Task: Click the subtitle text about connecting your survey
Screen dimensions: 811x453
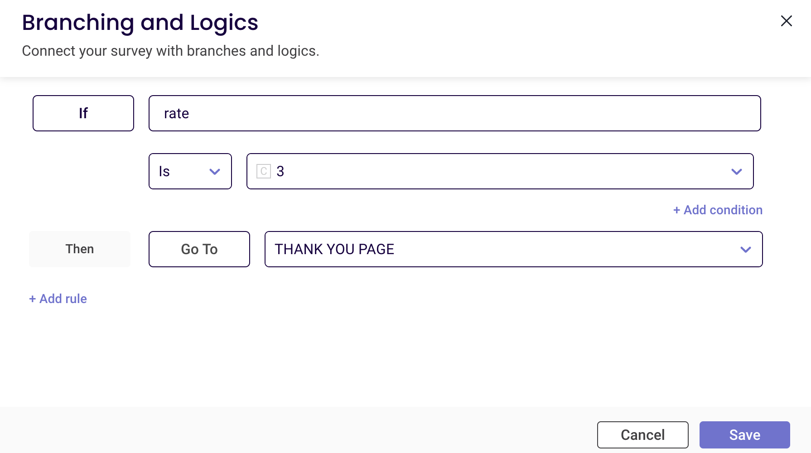Action: pyautogui.click(x=170, y=51)
